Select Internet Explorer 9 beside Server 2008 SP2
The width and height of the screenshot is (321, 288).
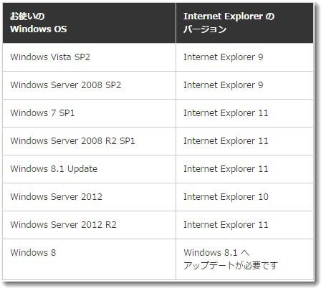pos(244,85)
